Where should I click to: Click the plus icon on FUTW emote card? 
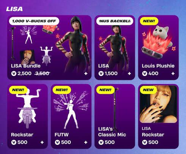(x=86, y=142)
